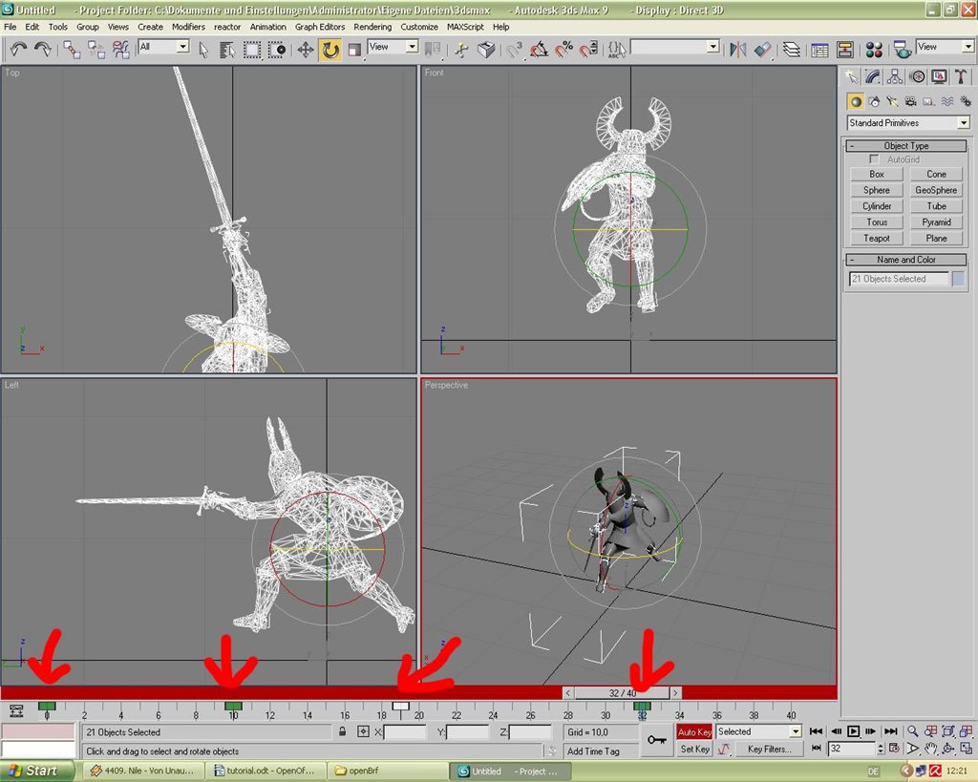Open the Graph Editors menu
Viewport: 978px width, 782px height.
(319, 27)
